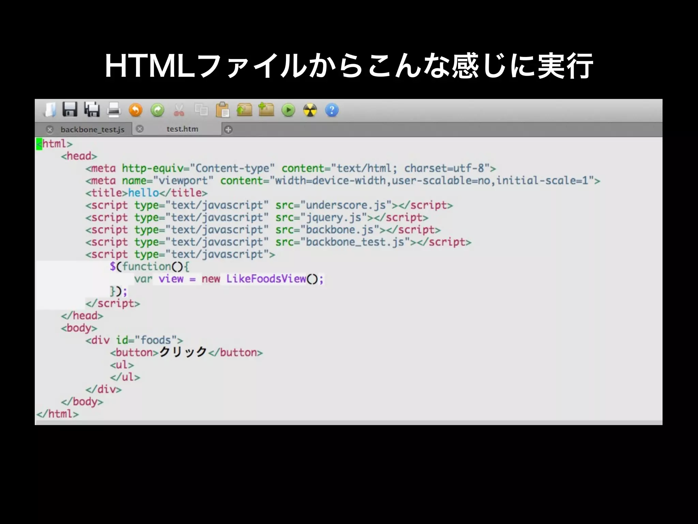698x524 pixels.
Task: Click the opening <body> tag
Action: coord(79,328)
